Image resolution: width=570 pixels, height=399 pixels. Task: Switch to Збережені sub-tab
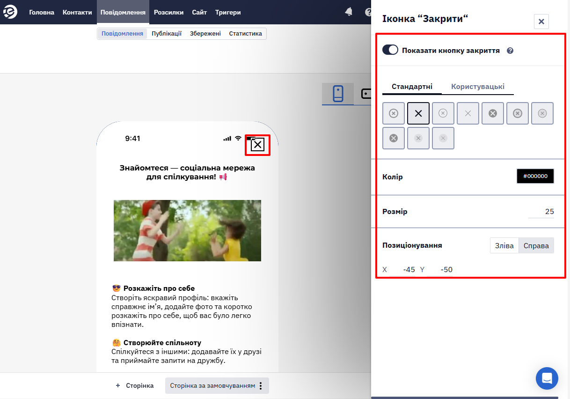pyautogui.click(x=205, y=34)
